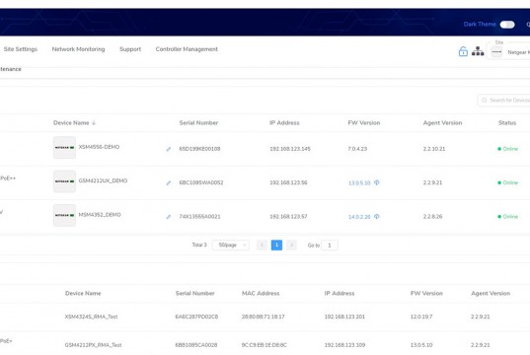Click the Go to page input

coord(330,246)
